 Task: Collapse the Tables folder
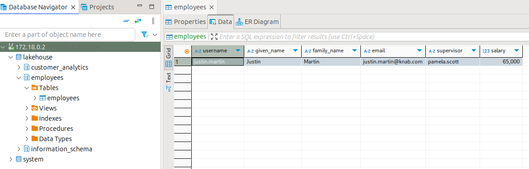pyautogui.click(x=27, y=88)
